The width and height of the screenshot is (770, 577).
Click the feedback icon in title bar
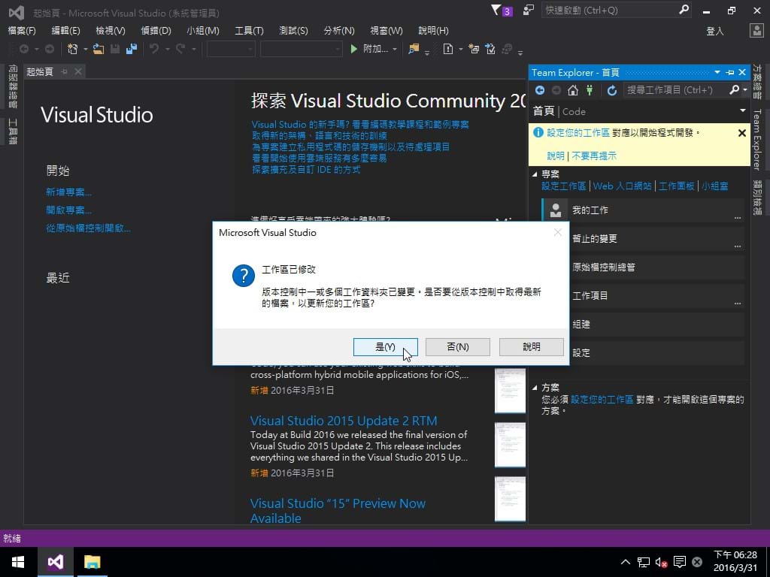point(529,11)
